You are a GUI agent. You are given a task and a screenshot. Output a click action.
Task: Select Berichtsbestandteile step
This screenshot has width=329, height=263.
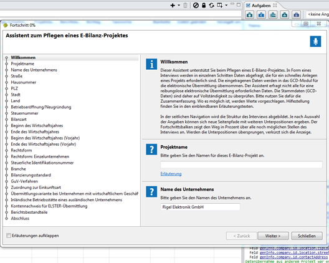click(29, 212)
